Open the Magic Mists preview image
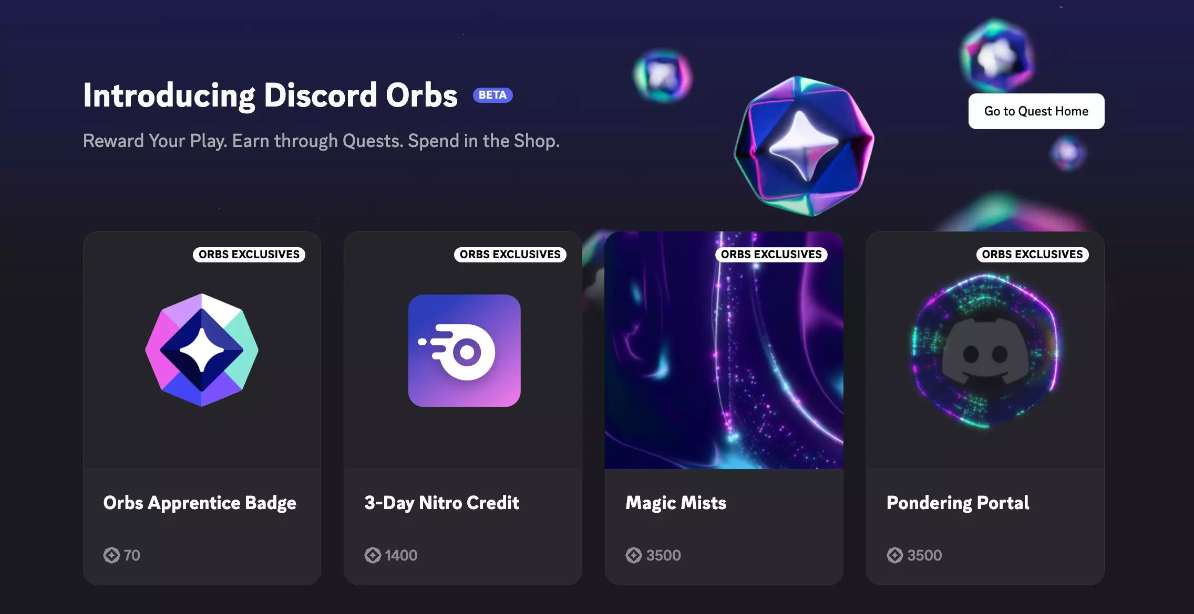This screenshot has width=1194, height=614. tap(724, 350)
